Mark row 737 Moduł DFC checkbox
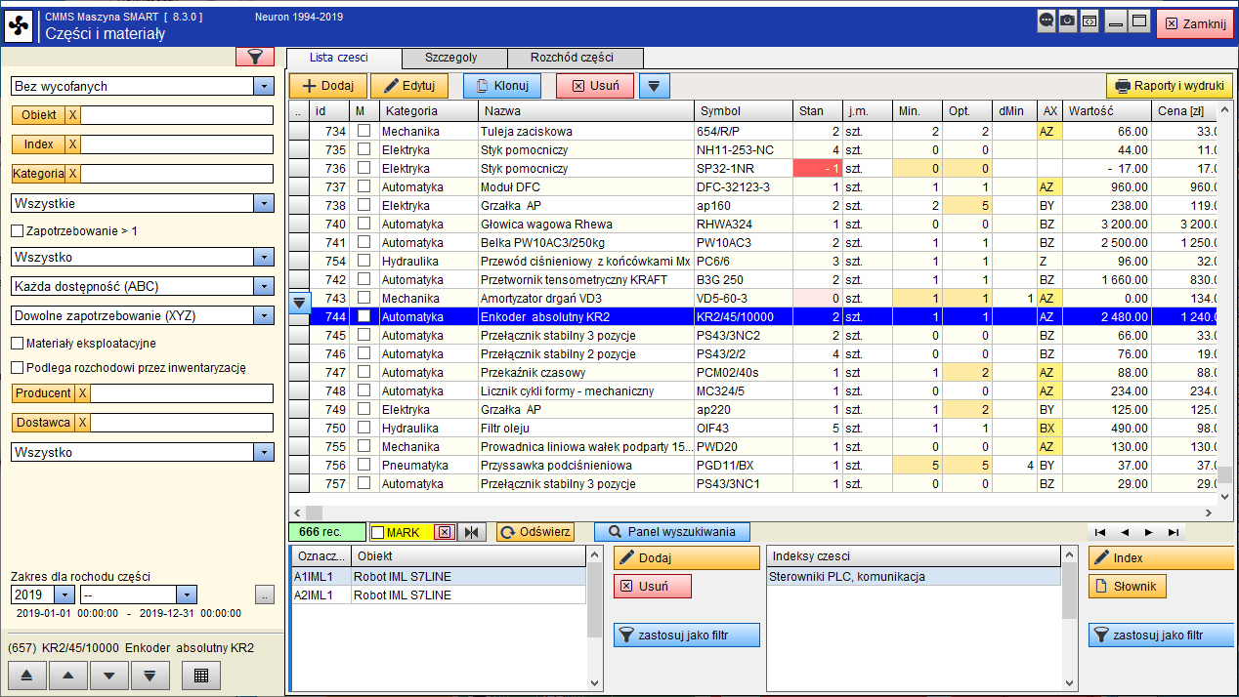Image resolution: width=1239 pixels, height=697 pixels. [363, 186]
